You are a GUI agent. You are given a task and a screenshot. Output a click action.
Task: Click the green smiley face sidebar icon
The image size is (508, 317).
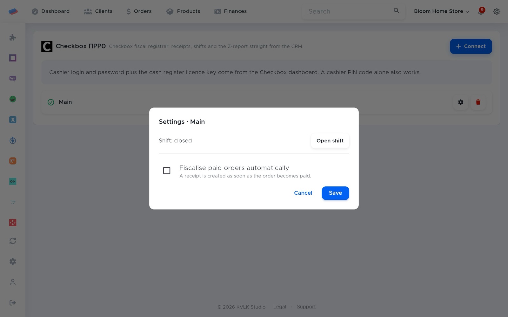pyautogui.click(x=13, y=99)
